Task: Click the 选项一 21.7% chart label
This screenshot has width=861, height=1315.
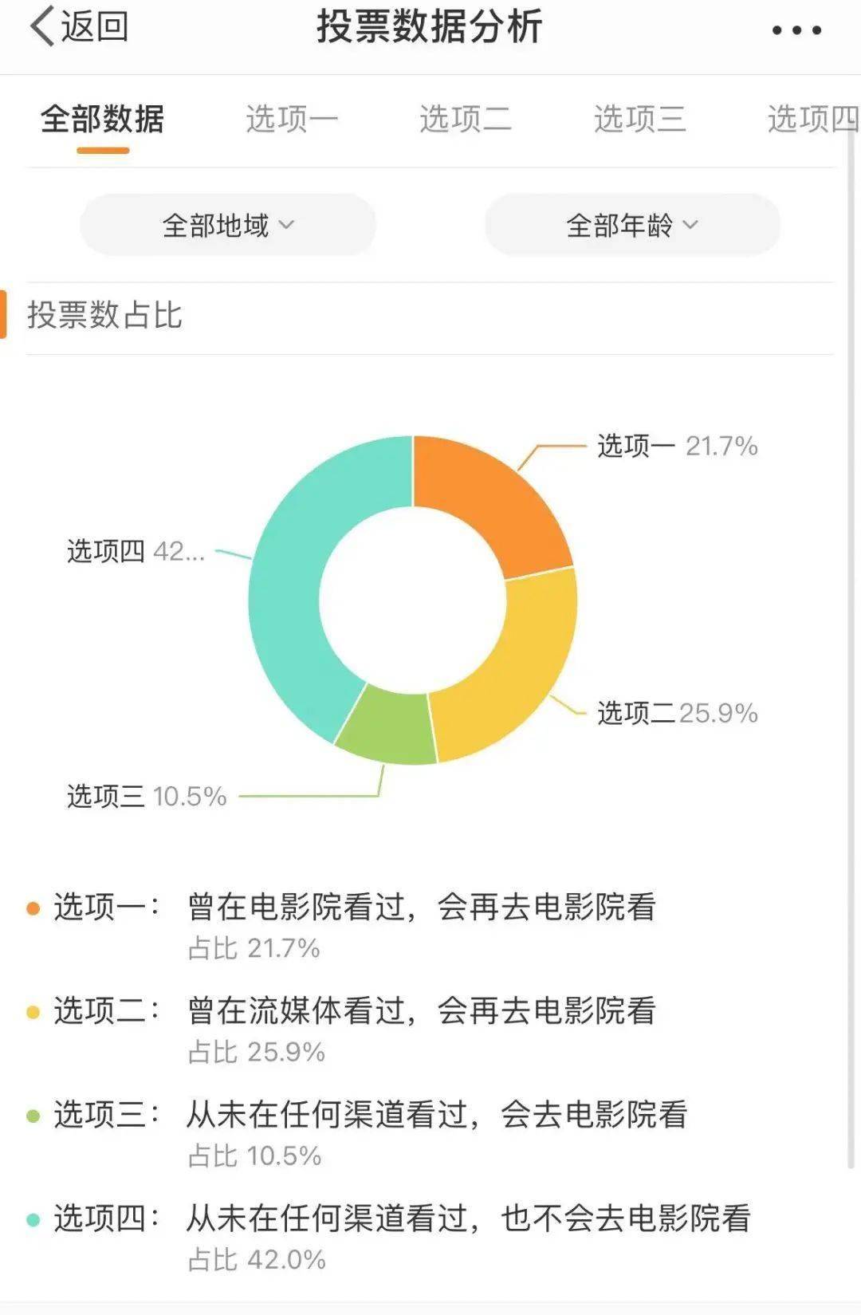Action: tap(677, 446)
